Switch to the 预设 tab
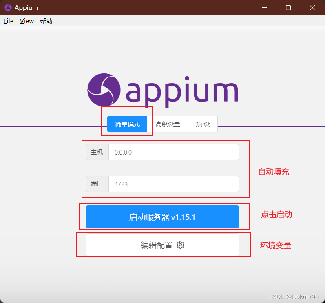 (x=203, y=124)
